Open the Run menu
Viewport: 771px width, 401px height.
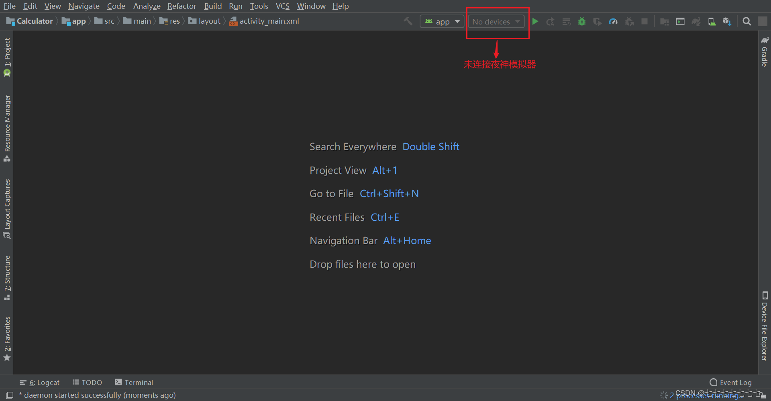[x=236, y=6]
